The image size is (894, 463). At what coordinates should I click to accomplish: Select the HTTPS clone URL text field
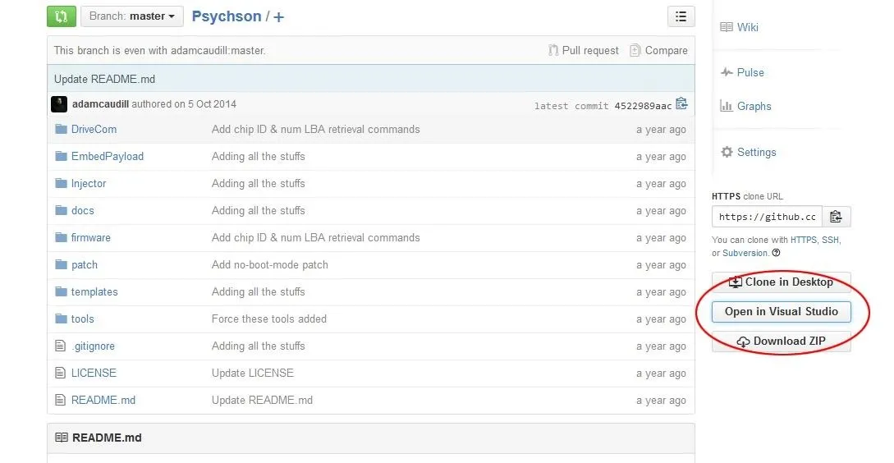767,217
